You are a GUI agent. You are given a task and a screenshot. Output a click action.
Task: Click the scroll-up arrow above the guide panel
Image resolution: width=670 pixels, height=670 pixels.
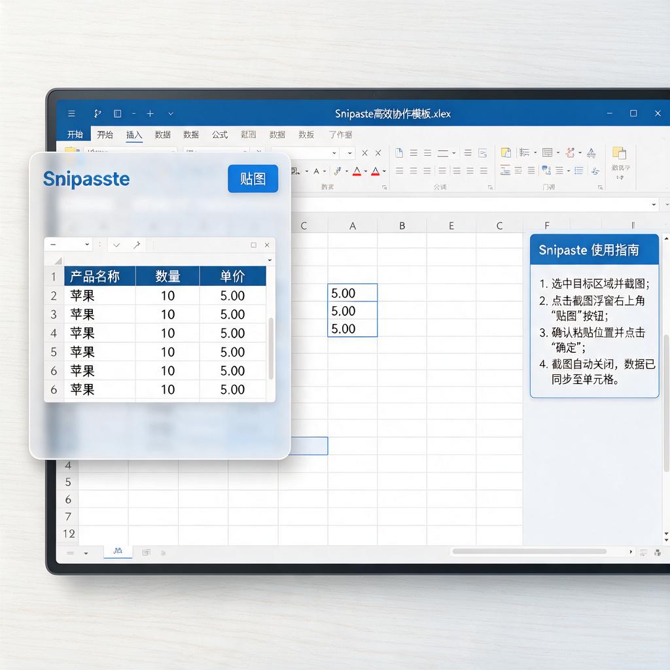666,238
